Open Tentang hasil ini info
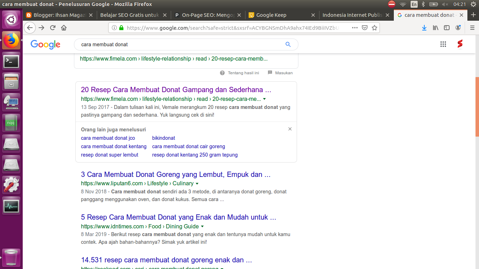 [239, 73]
